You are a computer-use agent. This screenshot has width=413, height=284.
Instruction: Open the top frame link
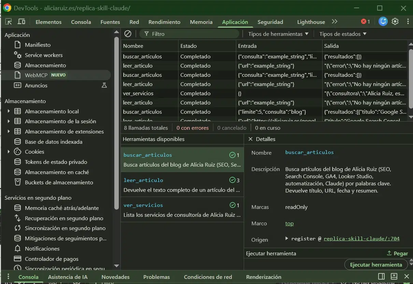point(289,224)
